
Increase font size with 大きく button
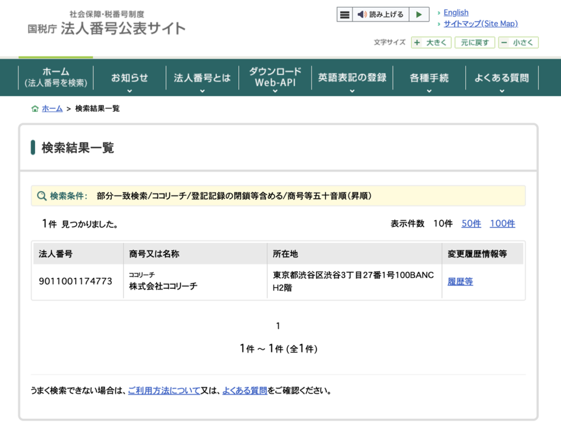[431, 43]
